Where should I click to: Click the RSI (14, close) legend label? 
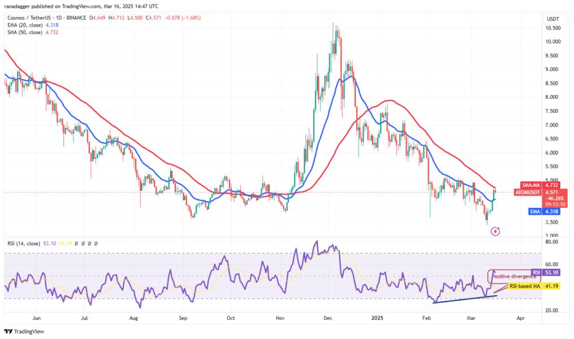point(23,243)
